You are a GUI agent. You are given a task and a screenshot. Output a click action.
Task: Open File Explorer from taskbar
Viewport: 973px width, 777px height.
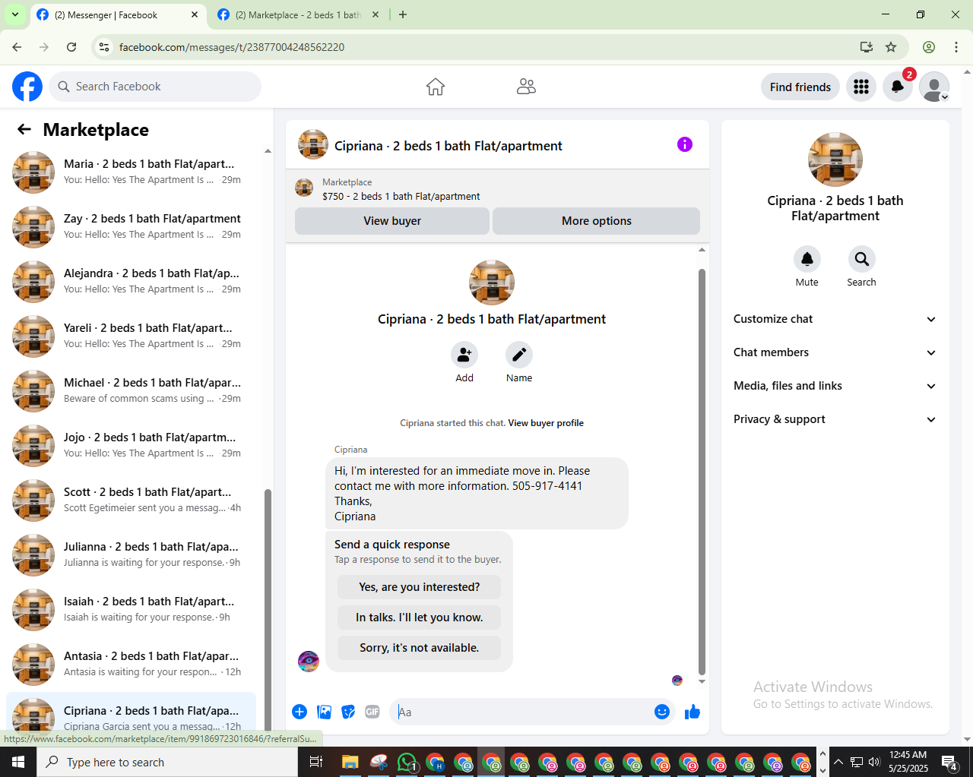click(350, 762)
